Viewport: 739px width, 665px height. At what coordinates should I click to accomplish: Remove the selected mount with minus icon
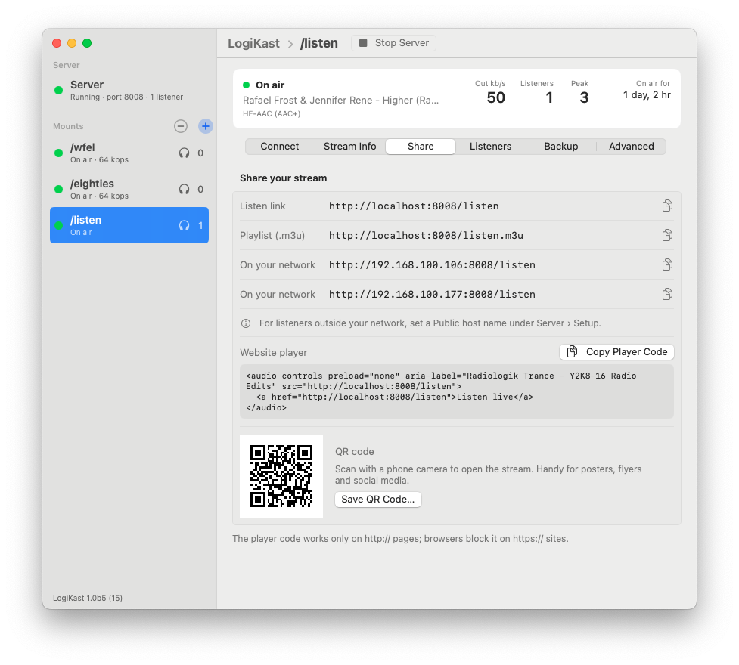(181, 126)
